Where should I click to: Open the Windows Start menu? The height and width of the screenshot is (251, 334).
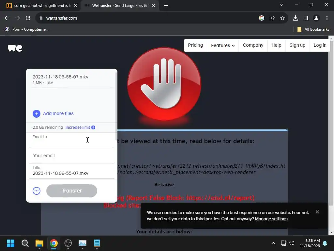[x=10, y=243]
